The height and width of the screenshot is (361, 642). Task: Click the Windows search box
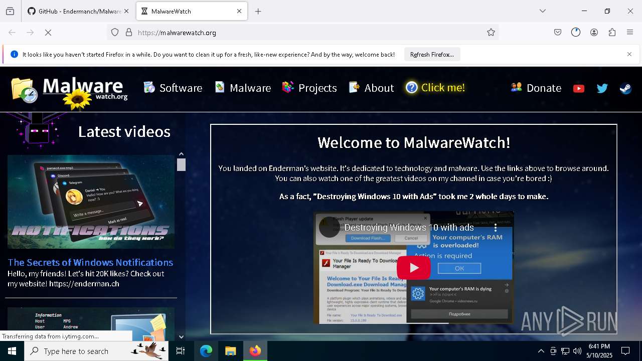(x=96, y=351)
